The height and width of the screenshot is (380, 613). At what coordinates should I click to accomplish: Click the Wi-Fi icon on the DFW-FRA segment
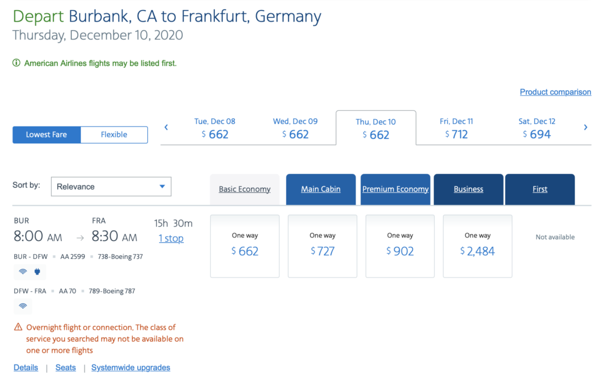click(x=23, y=306)
